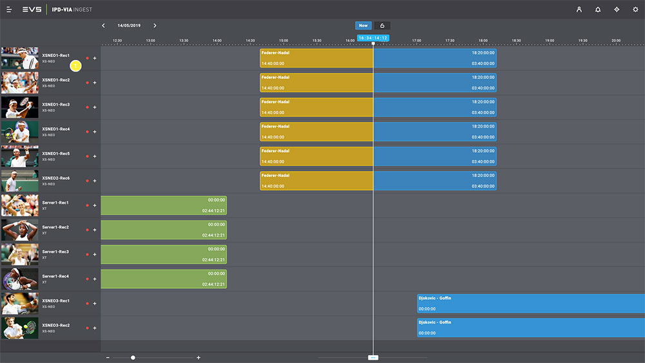
Task: Click the horizontal timeline scroll handle at bottom
Action: tap(373, 357)
